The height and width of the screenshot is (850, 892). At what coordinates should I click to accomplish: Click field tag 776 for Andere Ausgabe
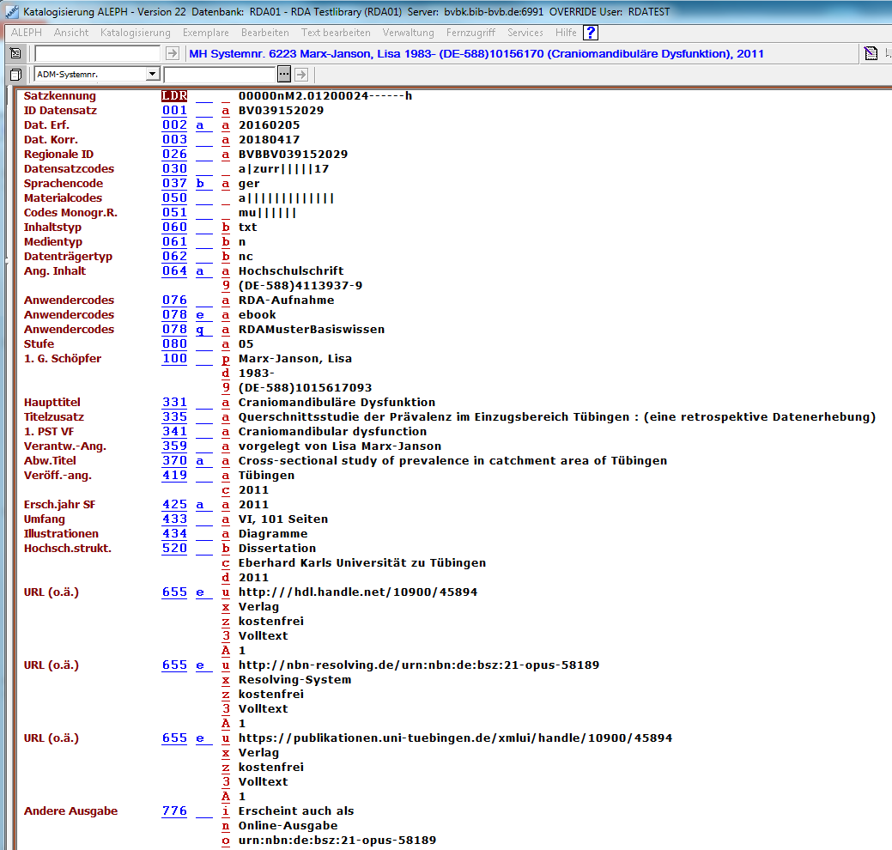point(174,811)
